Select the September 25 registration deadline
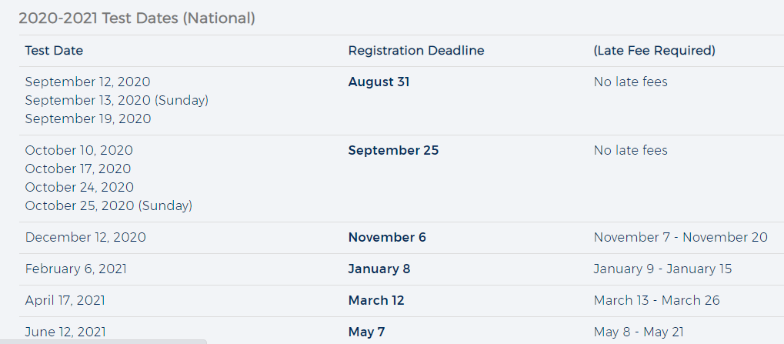This screenshot has width=784, height=344. (393, 150)
